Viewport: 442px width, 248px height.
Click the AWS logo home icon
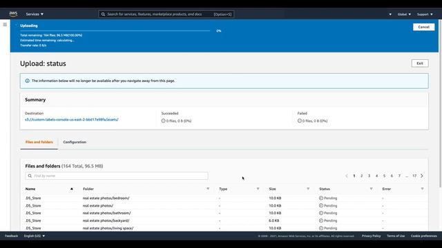click(13, 14)
